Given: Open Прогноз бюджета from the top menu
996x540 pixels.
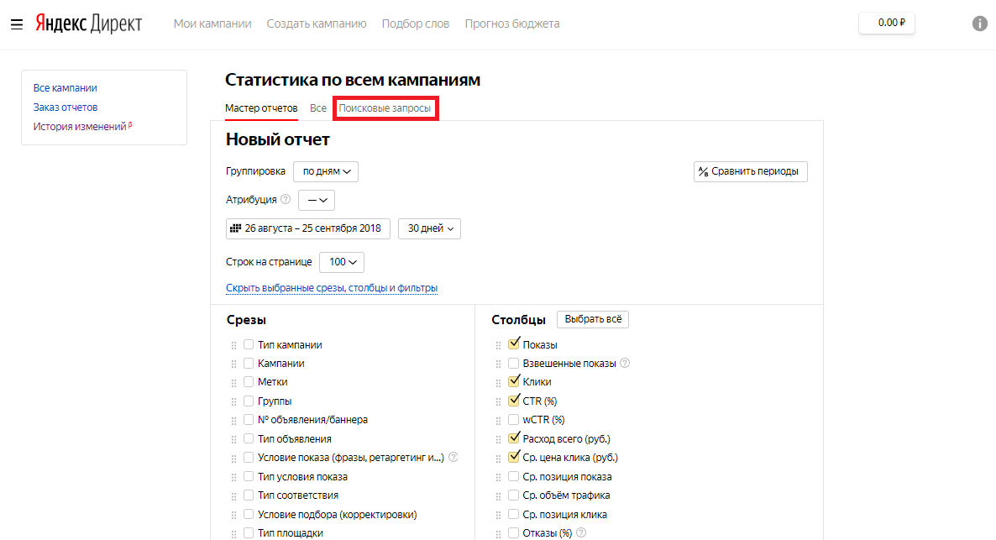Looking at the screenshot, I should [511, 24].
